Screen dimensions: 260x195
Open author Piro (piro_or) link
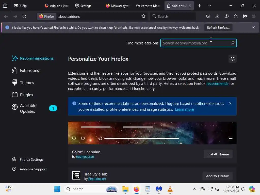[x=97, y=179]
